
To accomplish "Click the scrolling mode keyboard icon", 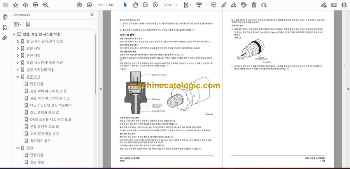I will pos(199,5).
